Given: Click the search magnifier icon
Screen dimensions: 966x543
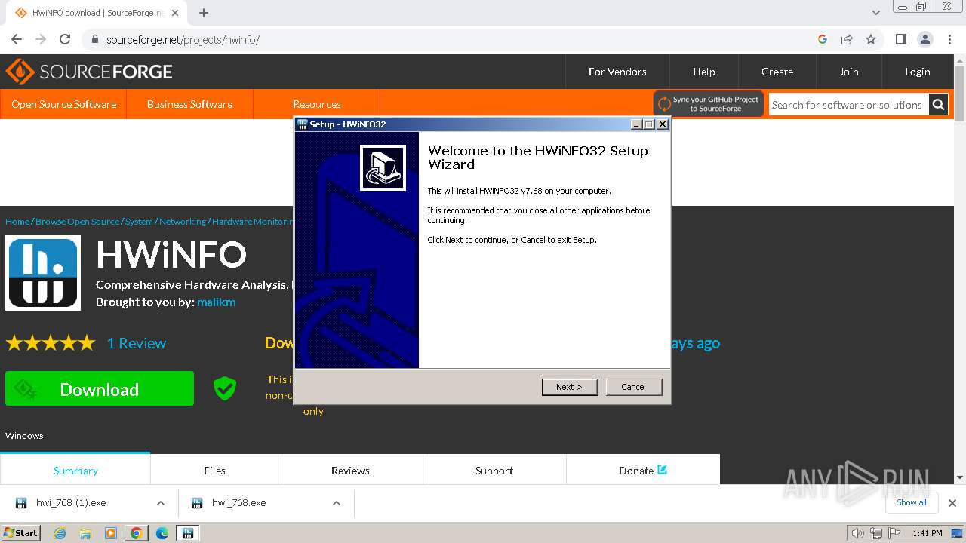Looking at the screenshot, I should pyautogui.click(x=938, y=105).
